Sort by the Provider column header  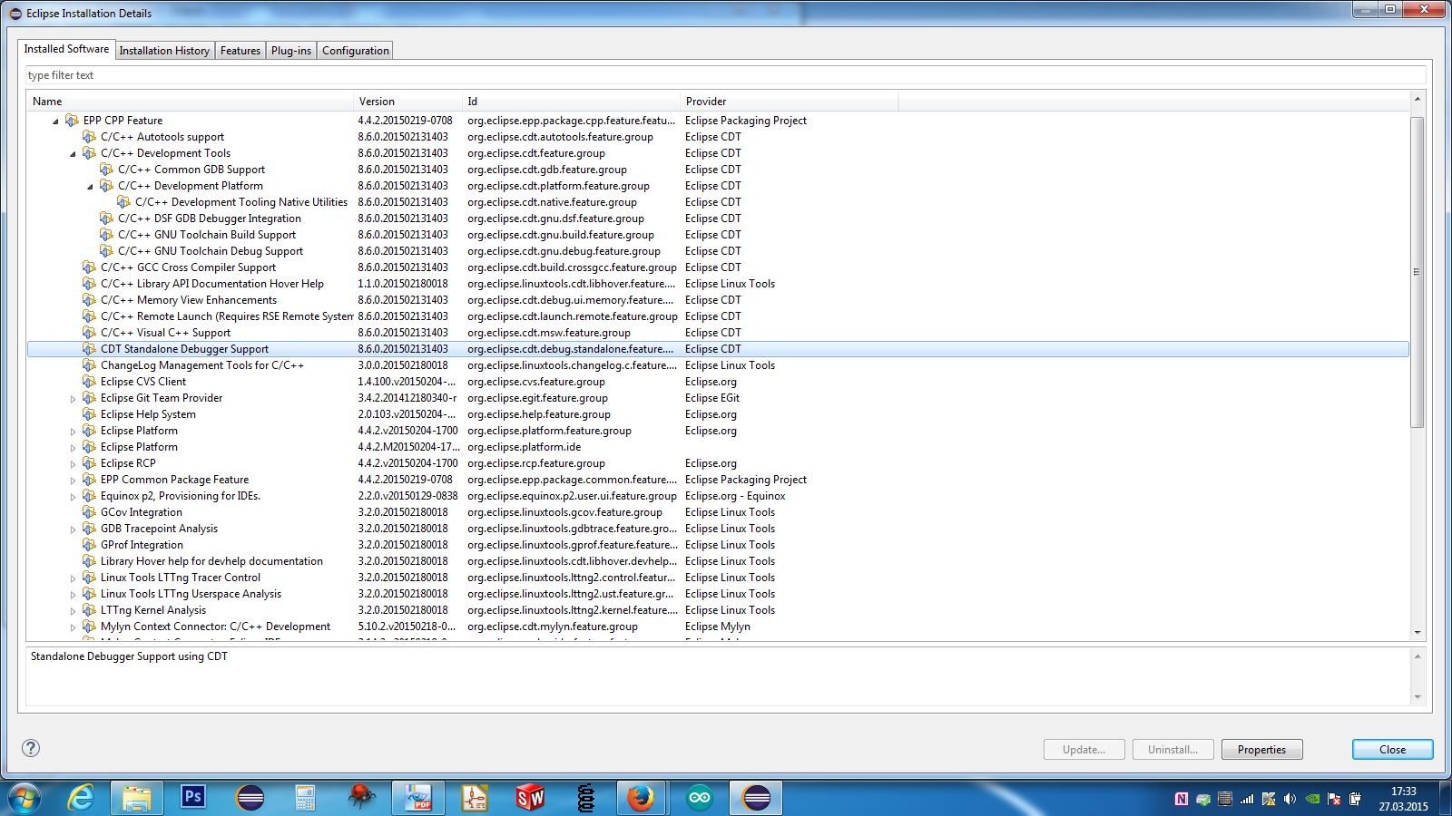coord(789,102)
